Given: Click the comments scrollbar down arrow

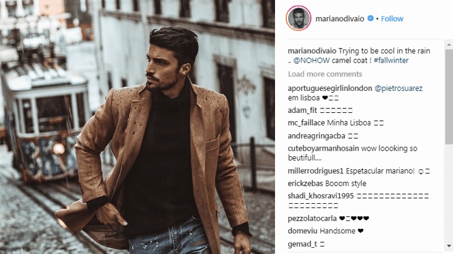Looking at the screenshot, I should tap(449, 246).
